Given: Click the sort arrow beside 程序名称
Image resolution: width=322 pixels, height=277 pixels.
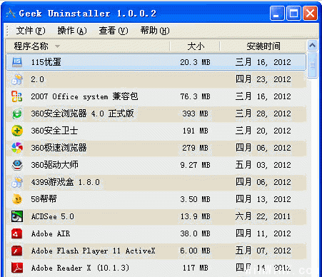Looking at the screenshot, I should [x=57, y=46].
